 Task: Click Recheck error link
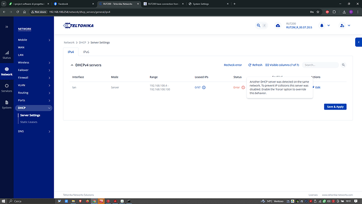click(233, 65)
